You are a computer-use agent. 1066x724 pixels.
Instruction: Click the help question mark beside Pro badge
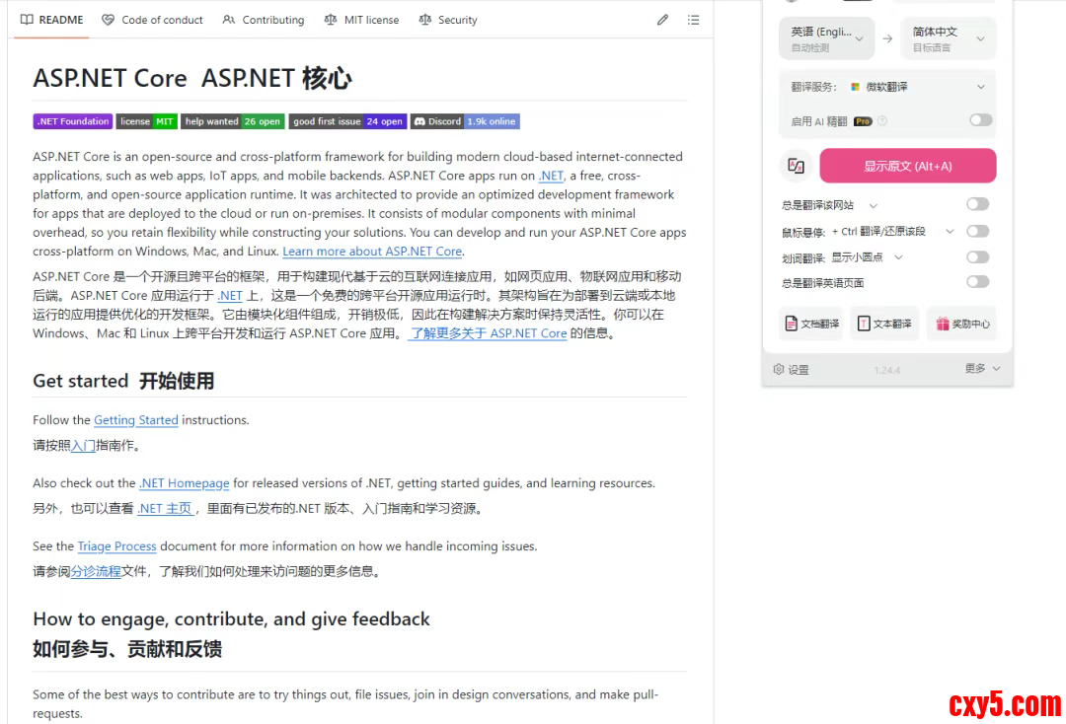pyautogui.click(x=881, y=121)
